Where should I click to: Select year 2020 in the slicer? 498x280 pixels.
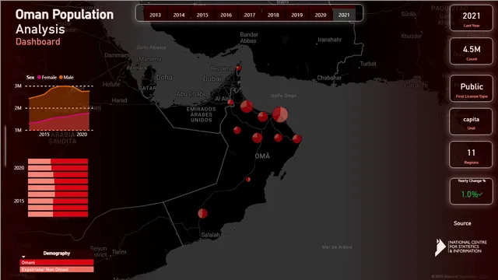[321, 15]
